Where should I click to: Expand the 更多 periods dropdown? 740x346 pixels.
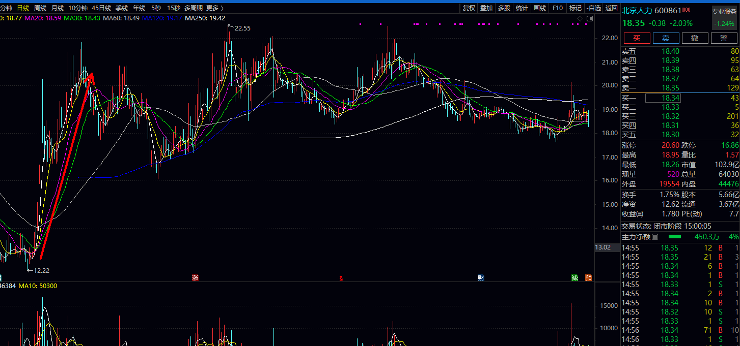[214, 8]
